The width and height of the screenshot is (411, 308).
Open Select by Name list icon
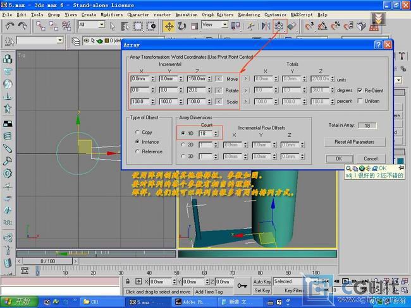click(x=125, y=26)
